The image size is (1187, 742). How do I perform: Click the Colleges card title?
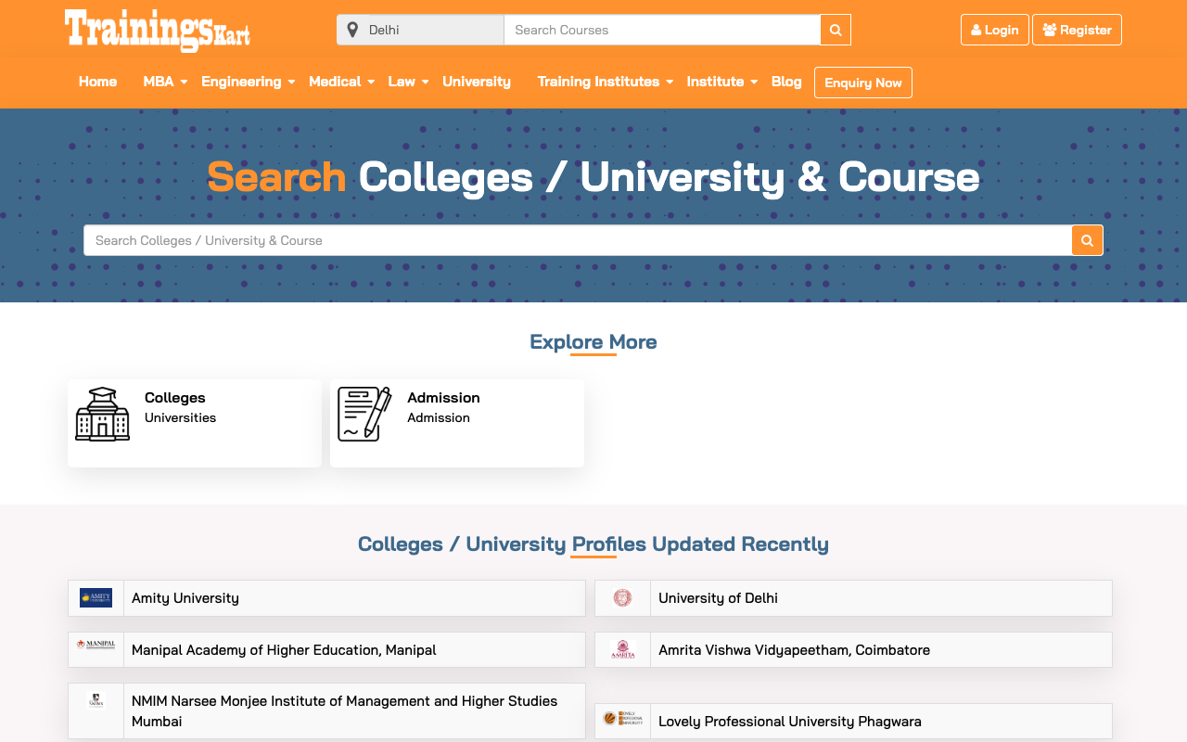[174, 398]
